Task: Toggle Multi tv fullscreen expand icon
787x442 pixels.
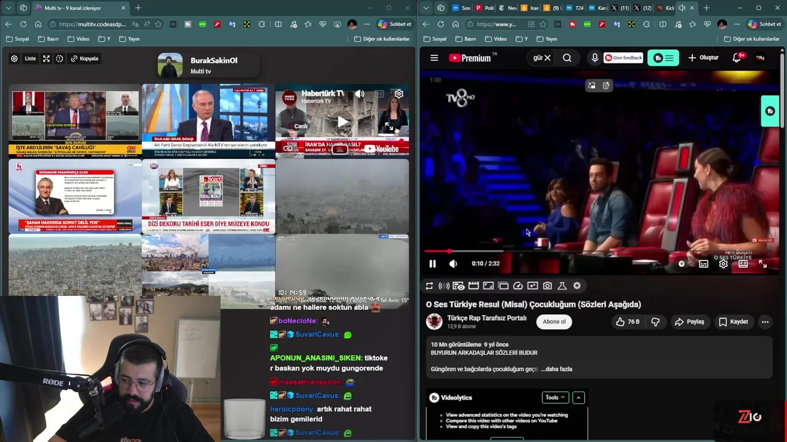Action: [46, 58]
